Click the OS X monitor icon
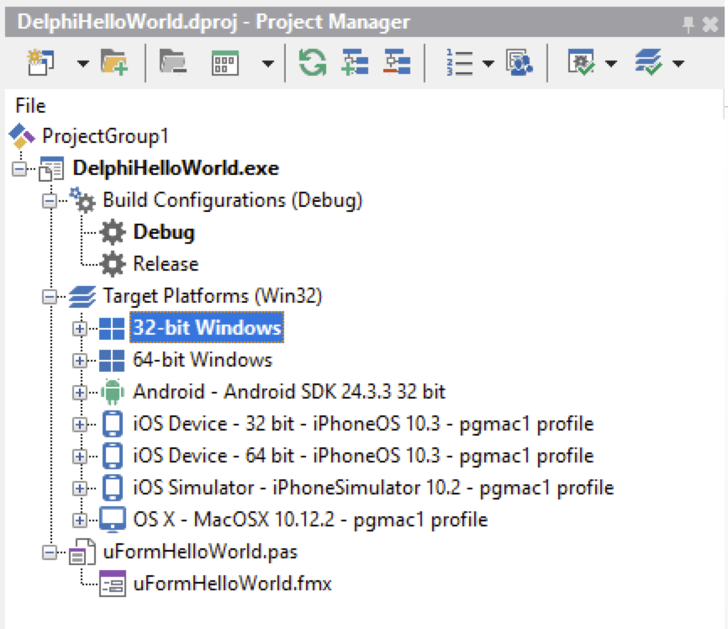728x629 pixels. tap(113, 520)
